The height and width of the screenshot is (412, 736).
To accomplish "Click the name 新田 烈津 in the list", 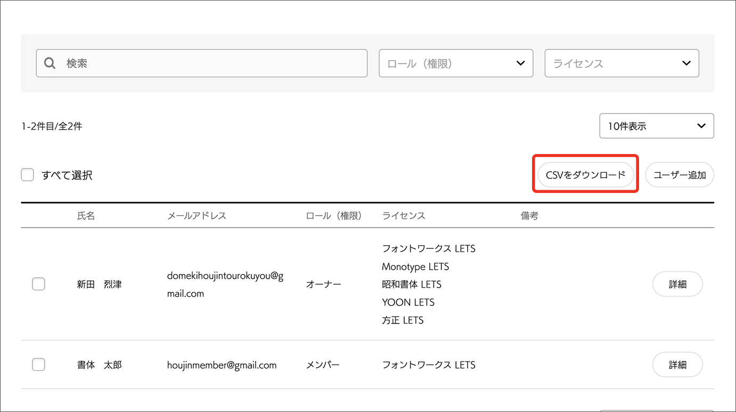I will click(99, 285).
